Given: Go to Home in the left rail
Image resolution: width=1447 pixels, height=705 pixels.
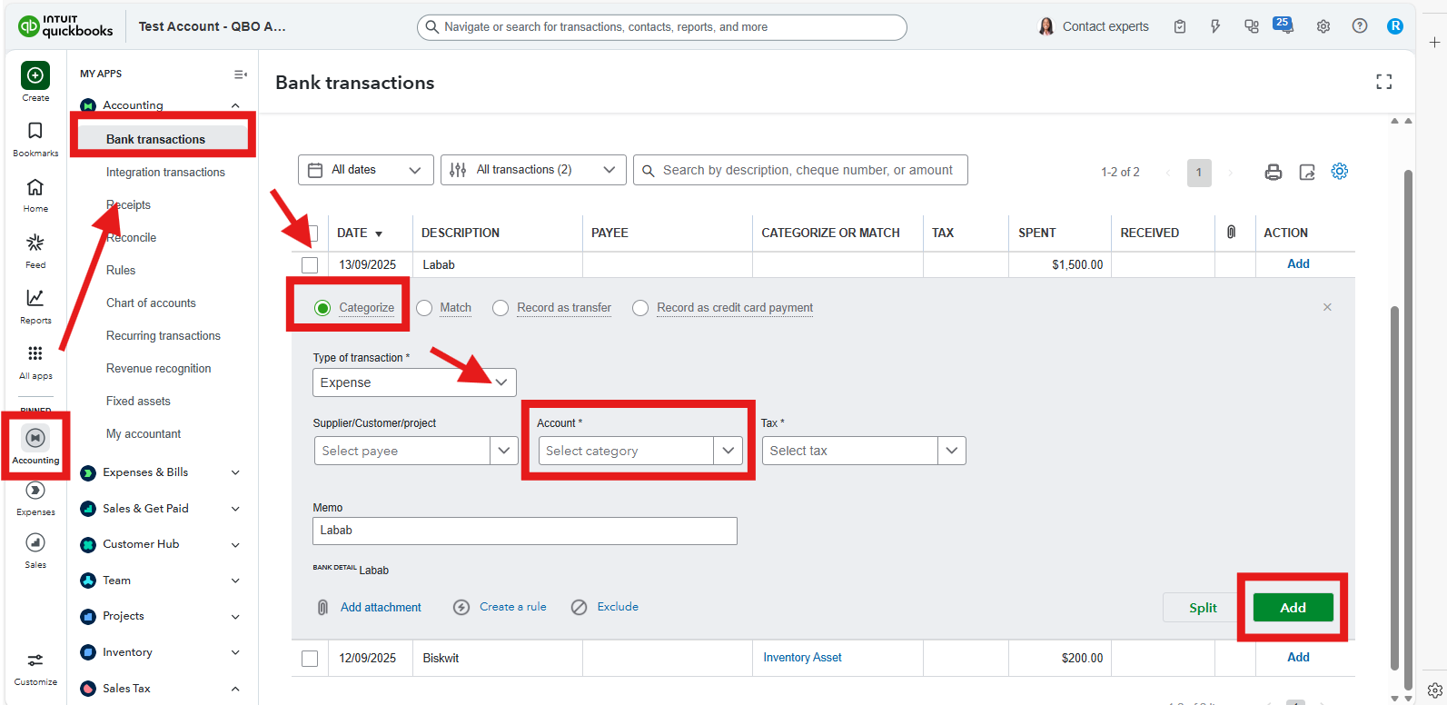Looking at the screenshot, I should [x=35, y=187].
